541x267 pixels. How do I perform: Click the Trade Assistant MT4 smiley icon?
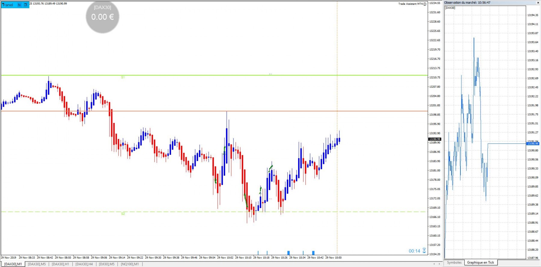425,4
